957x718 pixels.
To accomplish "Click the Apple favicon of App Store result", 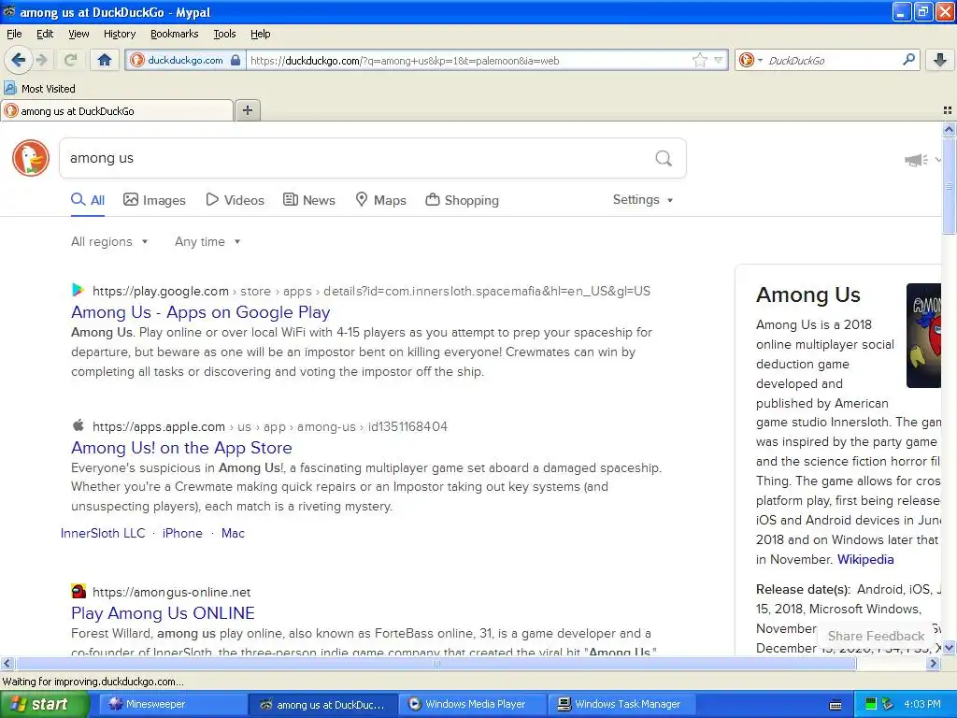I will [x=79, y=425].
